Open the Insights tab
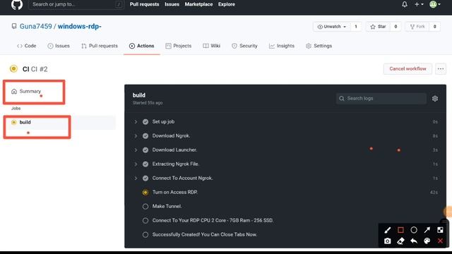The image size is (452, 254). (282, 46)
